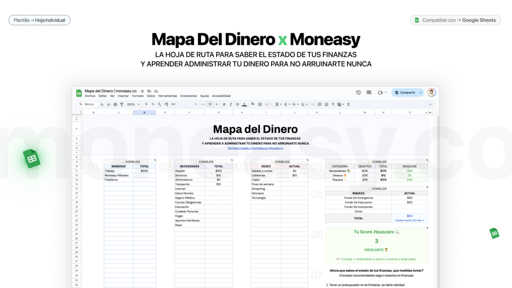Open the filter views dropdown

pyautogui.click(x=341, y=104)
